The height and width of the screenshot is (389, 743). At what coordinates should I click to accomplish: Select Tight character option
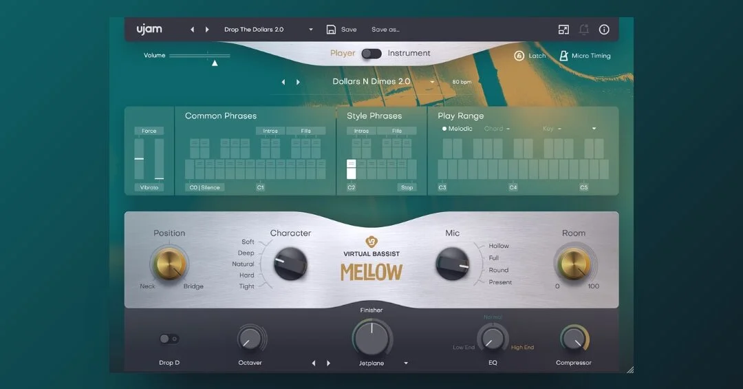click(247, 286)
